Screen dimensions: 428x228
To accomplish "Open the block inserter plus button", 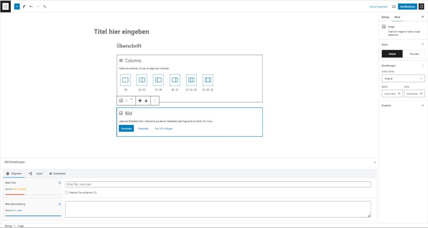I will click(x=17, y=7).
